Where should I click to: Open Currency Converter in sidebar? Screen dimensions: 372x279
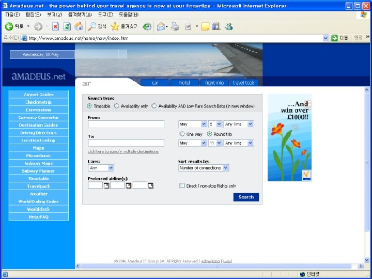(38, 117)
